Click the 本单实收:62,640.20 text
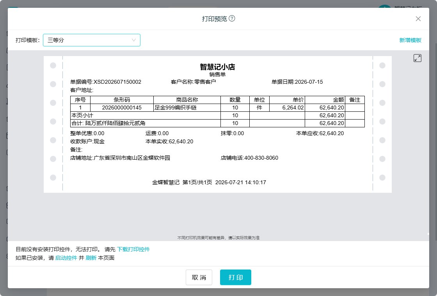Image resolution: width=437 pixels, height=296 pixels. (169, 141)
